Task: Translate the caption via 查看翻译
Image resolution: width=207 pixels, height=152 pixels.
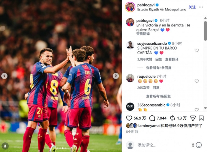Action: pos(143,34)
